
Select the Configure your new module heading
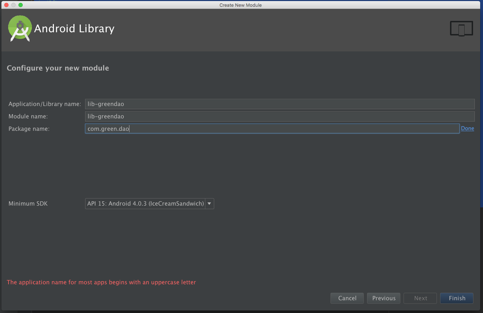click(58, 68)
